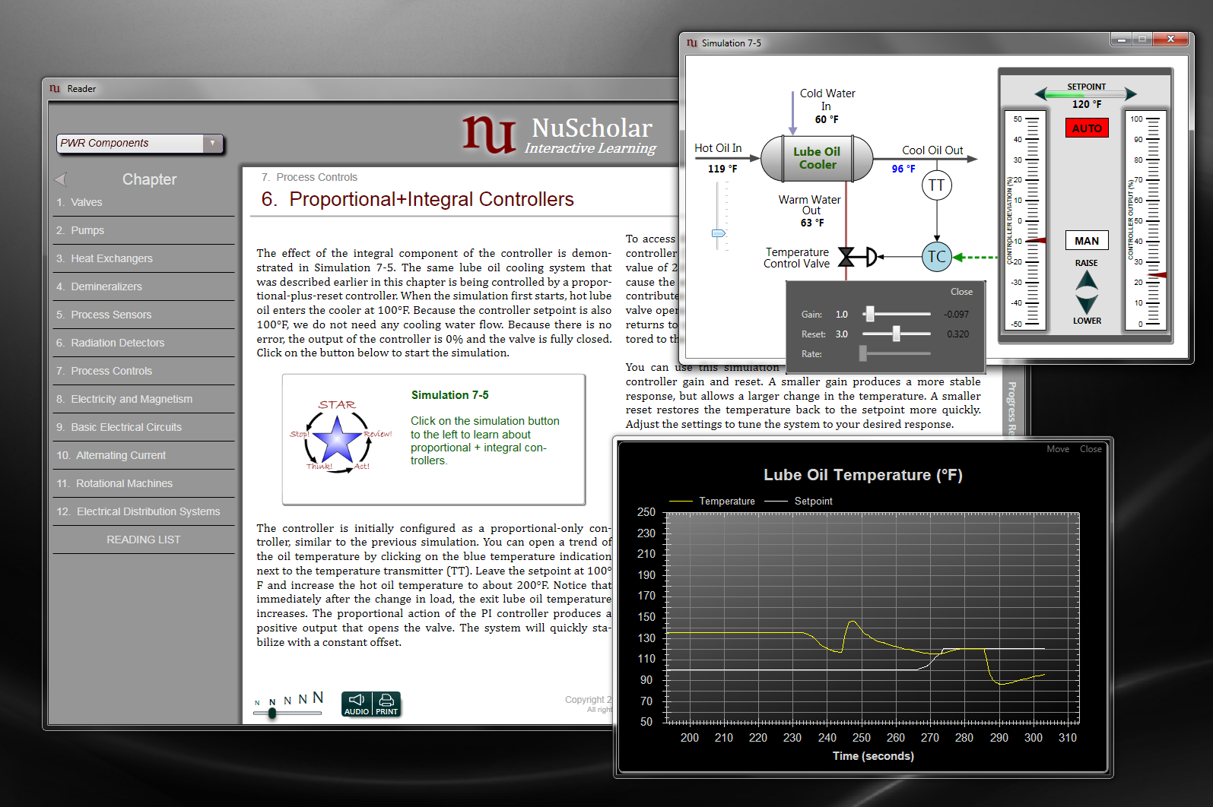Click the RAISE up arrow
The height and width of the screenshot is (807, 1213).
point(1087,280)
